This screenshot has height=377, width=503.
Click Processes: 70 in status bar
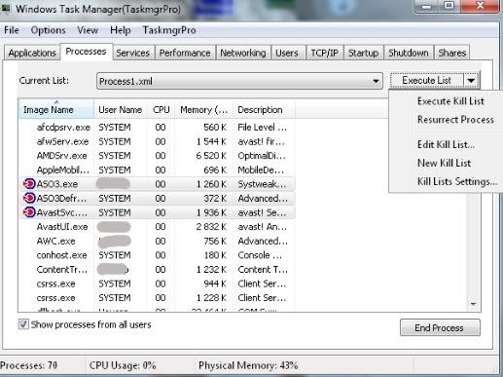(x=29, y=365)
